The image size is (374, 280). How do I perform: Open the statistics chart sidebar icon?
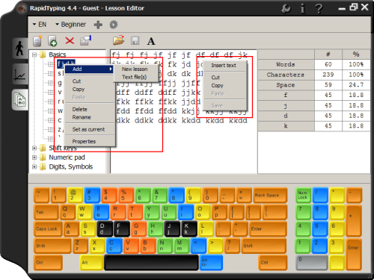click(x=19, y=74)
